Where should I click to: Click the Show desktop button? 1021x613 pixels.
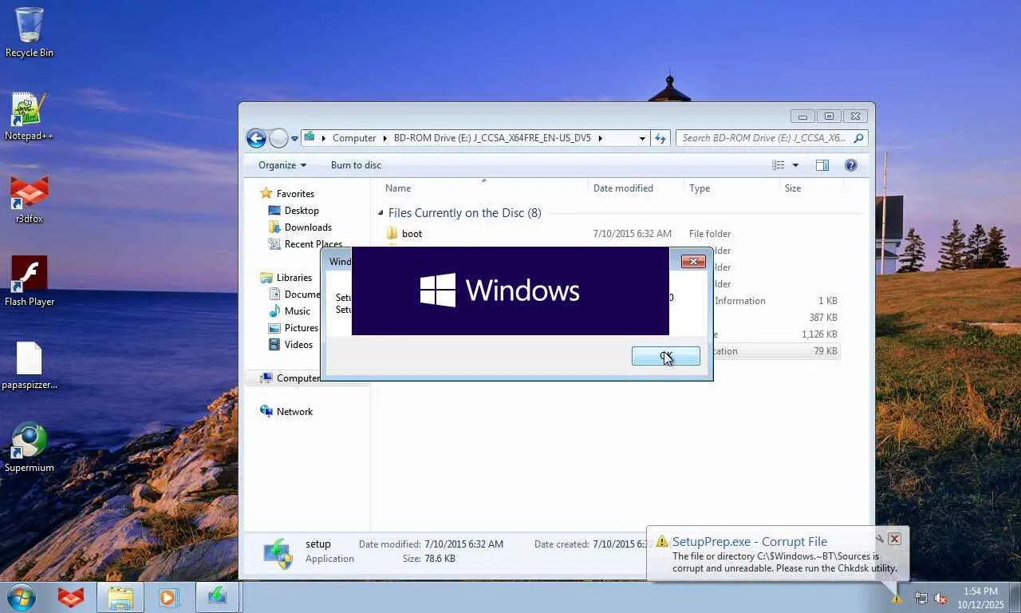1015,597
